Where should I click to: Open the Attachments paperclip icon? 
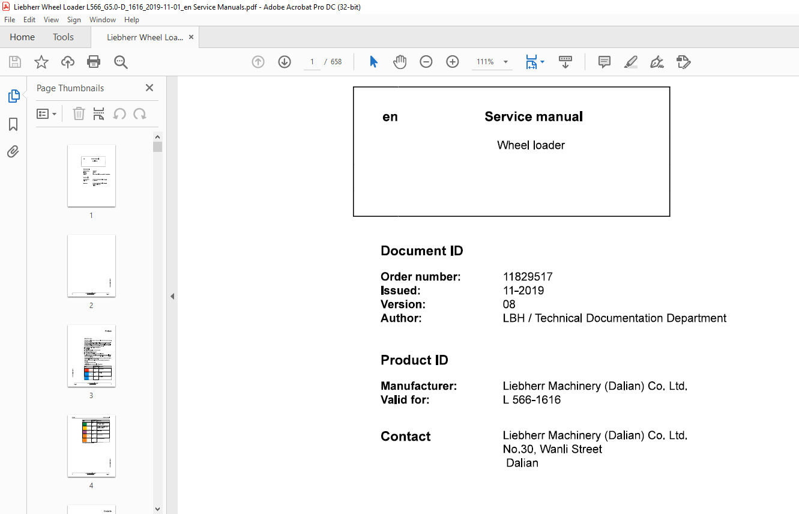click(x=13, y=152)
